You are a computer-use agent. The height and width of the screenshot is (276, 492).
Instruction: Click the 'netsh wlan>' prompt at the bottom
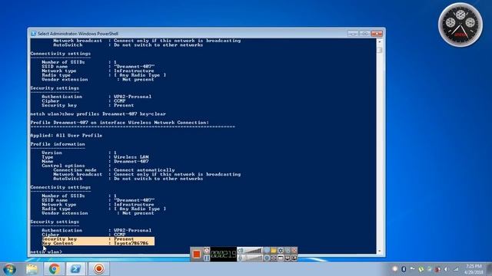(46, 251)
